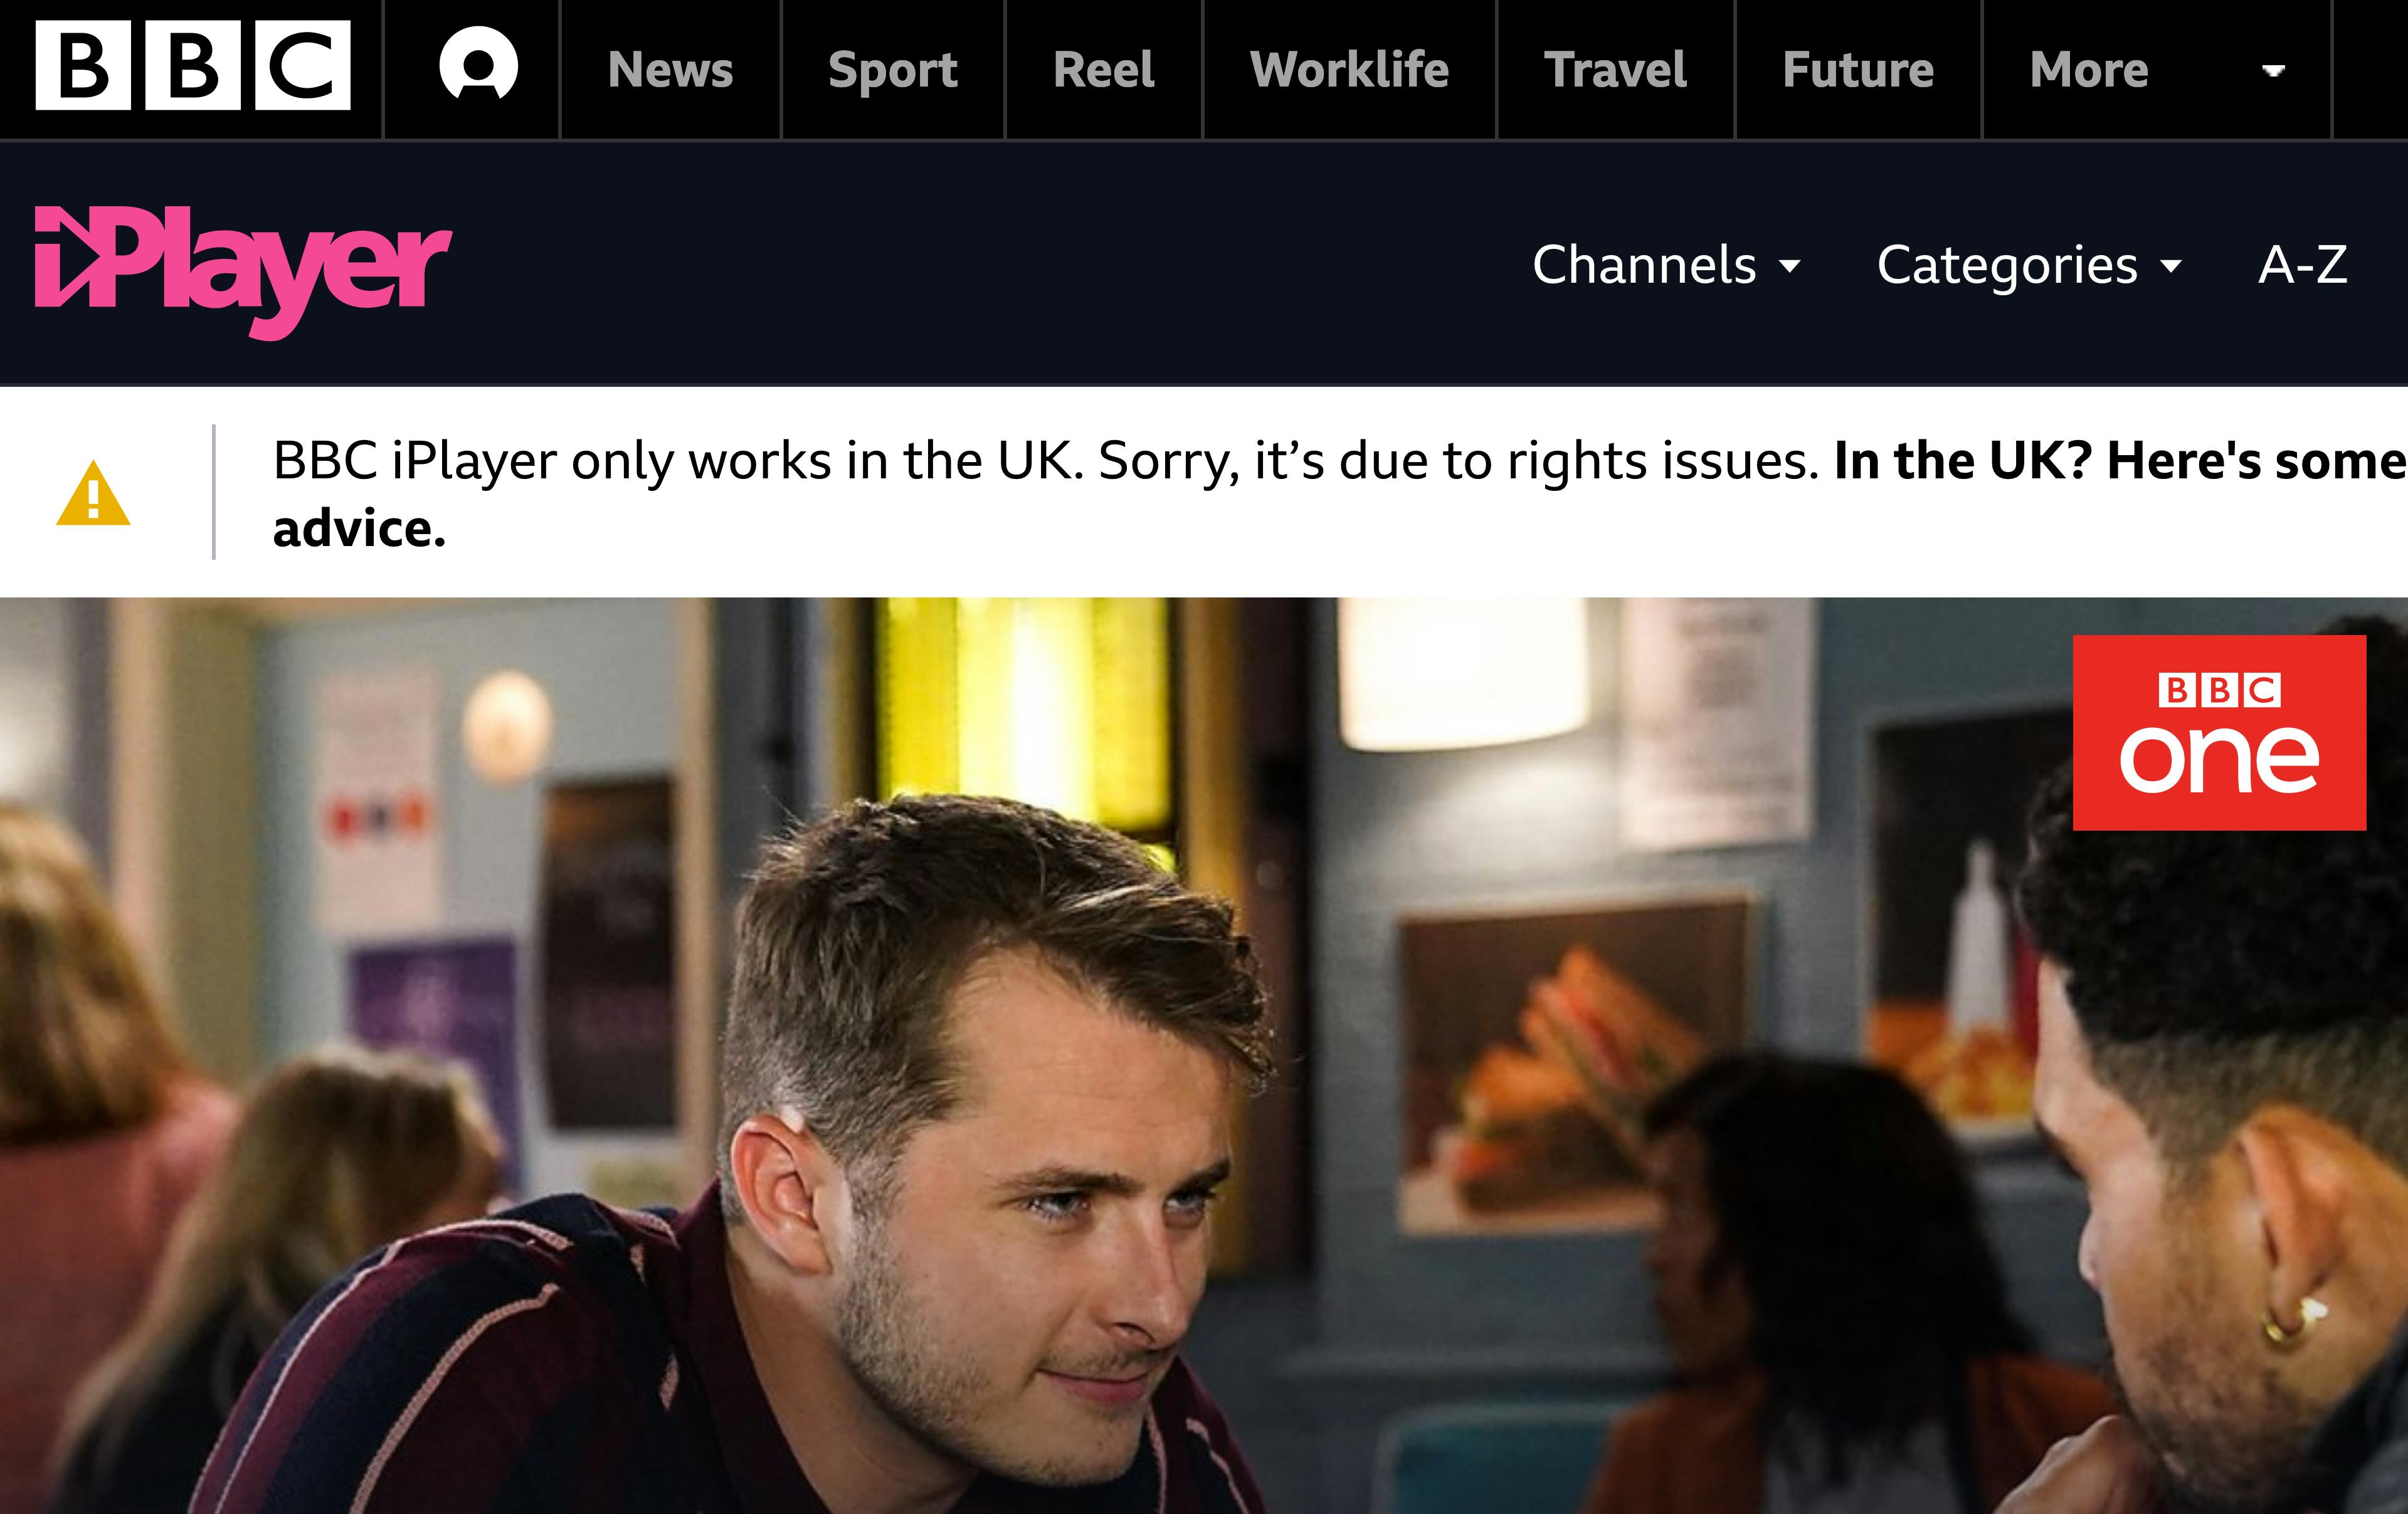Expand the More menu arrow

2273,70
